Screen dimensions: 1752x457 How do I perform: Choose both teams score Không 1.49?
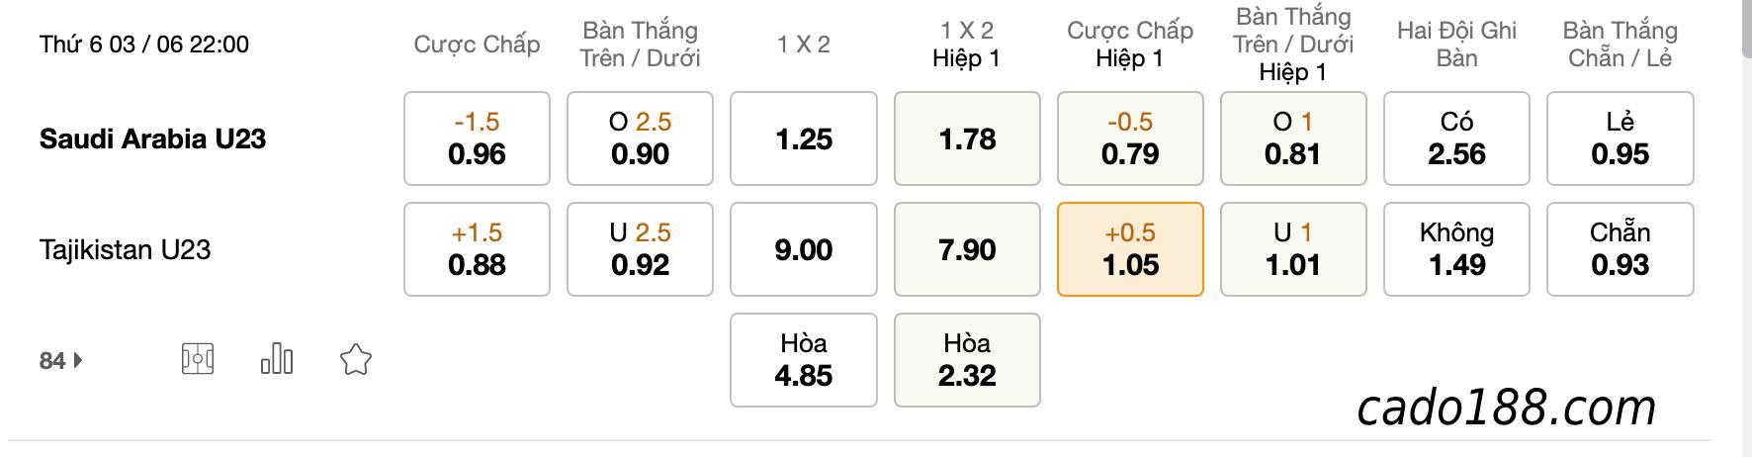(x=1456, y=249)
